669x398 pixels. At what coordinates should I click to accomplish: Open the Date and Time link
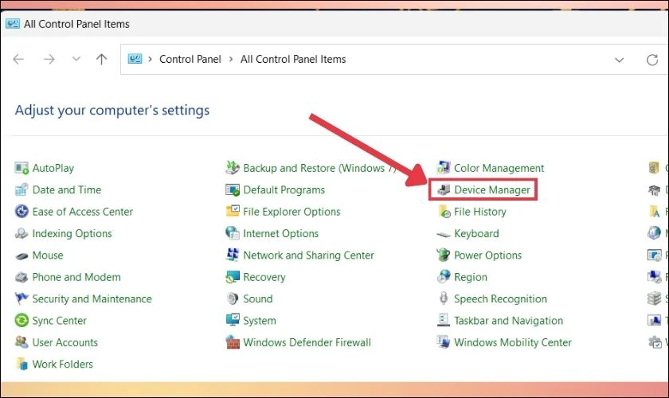tap(67, 189)
